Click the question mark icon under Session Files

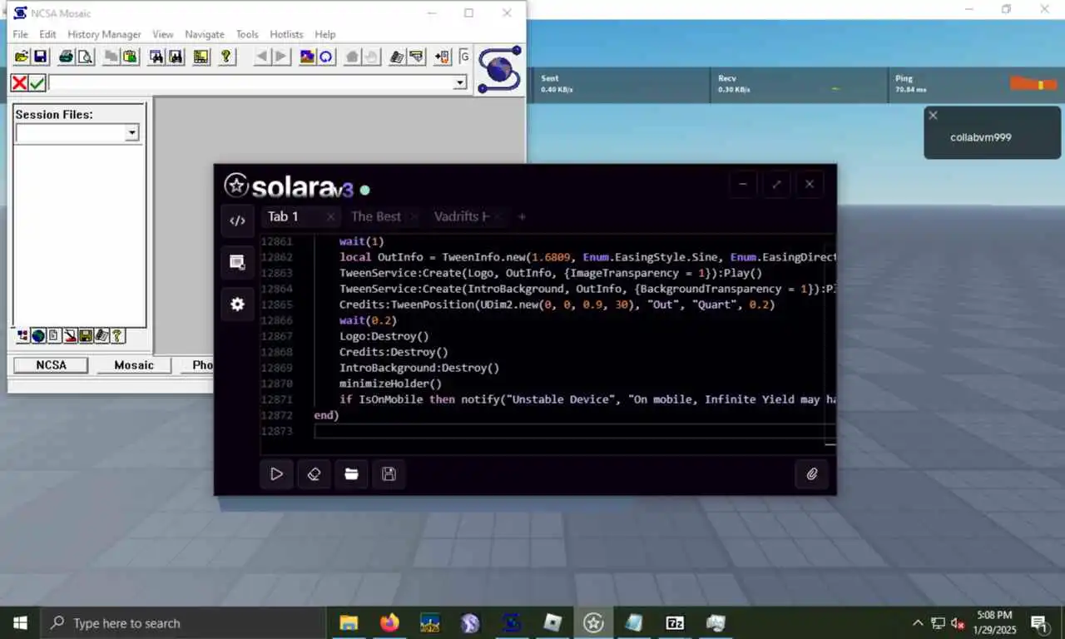[x=117, y=336]
